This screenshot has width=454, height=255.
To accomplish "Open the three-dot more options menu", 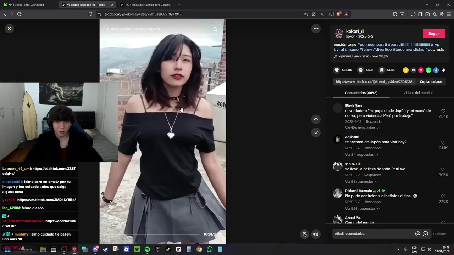I will point(316,29).
